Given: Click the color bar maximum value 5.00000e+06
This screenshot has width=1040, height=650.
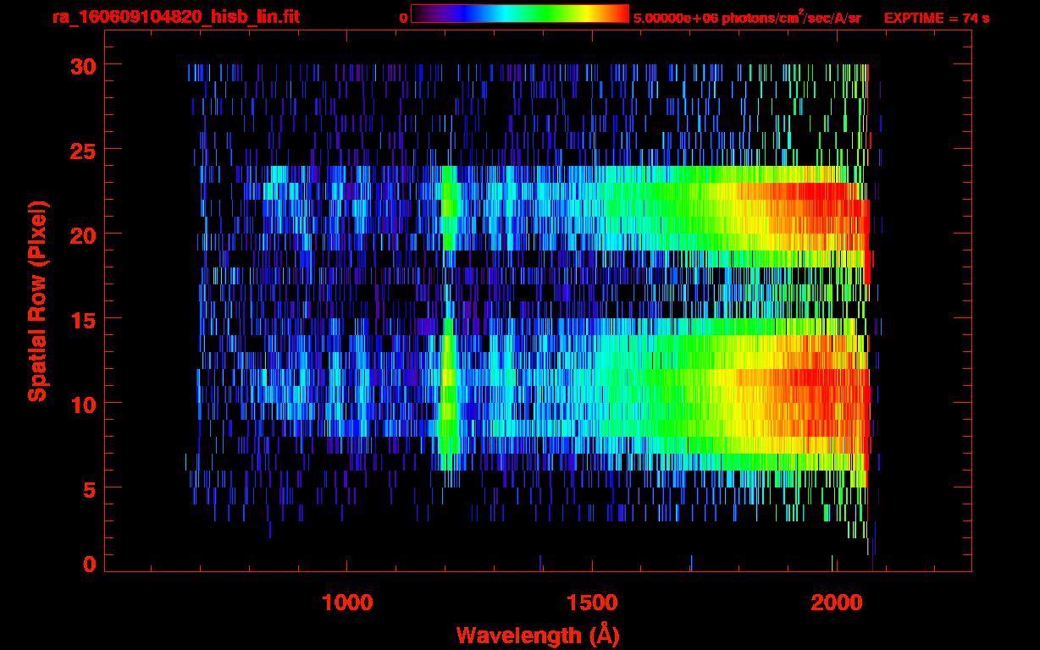Looking at the screenshot, I should tap(674, 18).
